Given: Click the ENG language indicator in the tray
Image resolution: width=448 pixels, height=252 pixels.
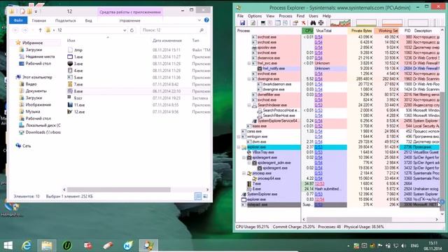Looking at the screenshot, I should [414, 246].
